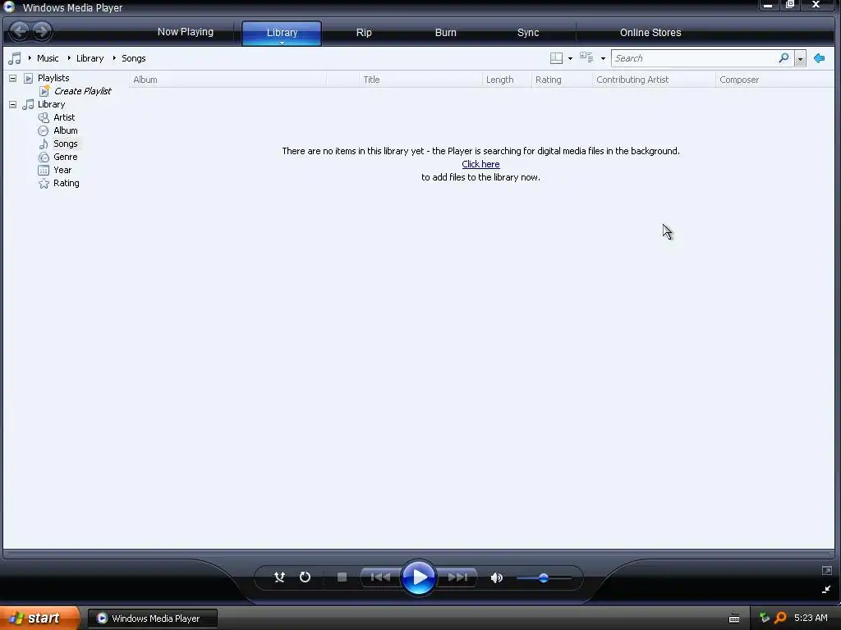Select Album in the library tree
This screenshot has height=630, width=841.
coord(66,130)
